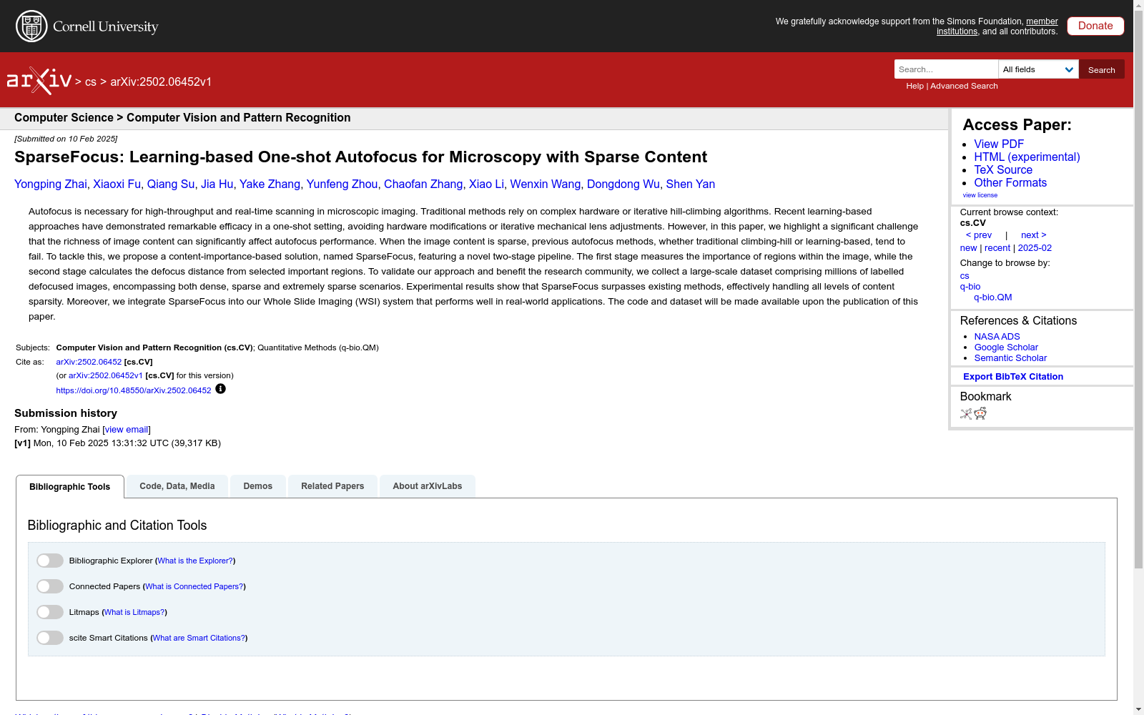1144x715 pixels.
Task: Click the DOI info icon
Action: tap(220, 389)
